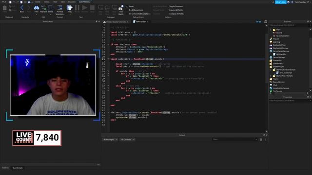
Task: Click the Properties filter field
Action: [290, 101]
